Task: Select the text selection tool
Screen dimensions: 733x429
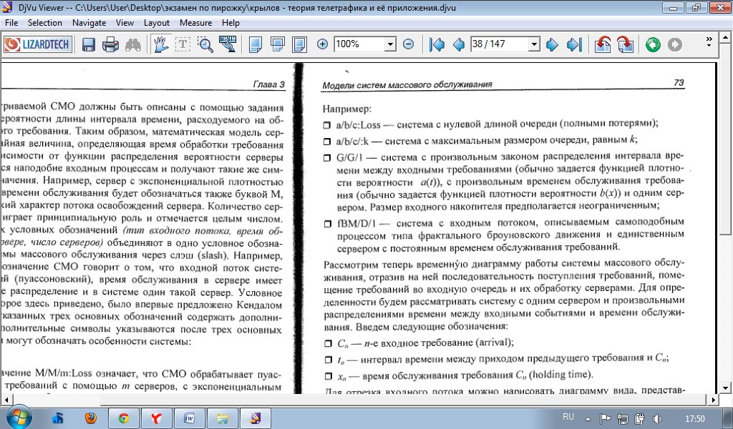Action: click(183, 44)
